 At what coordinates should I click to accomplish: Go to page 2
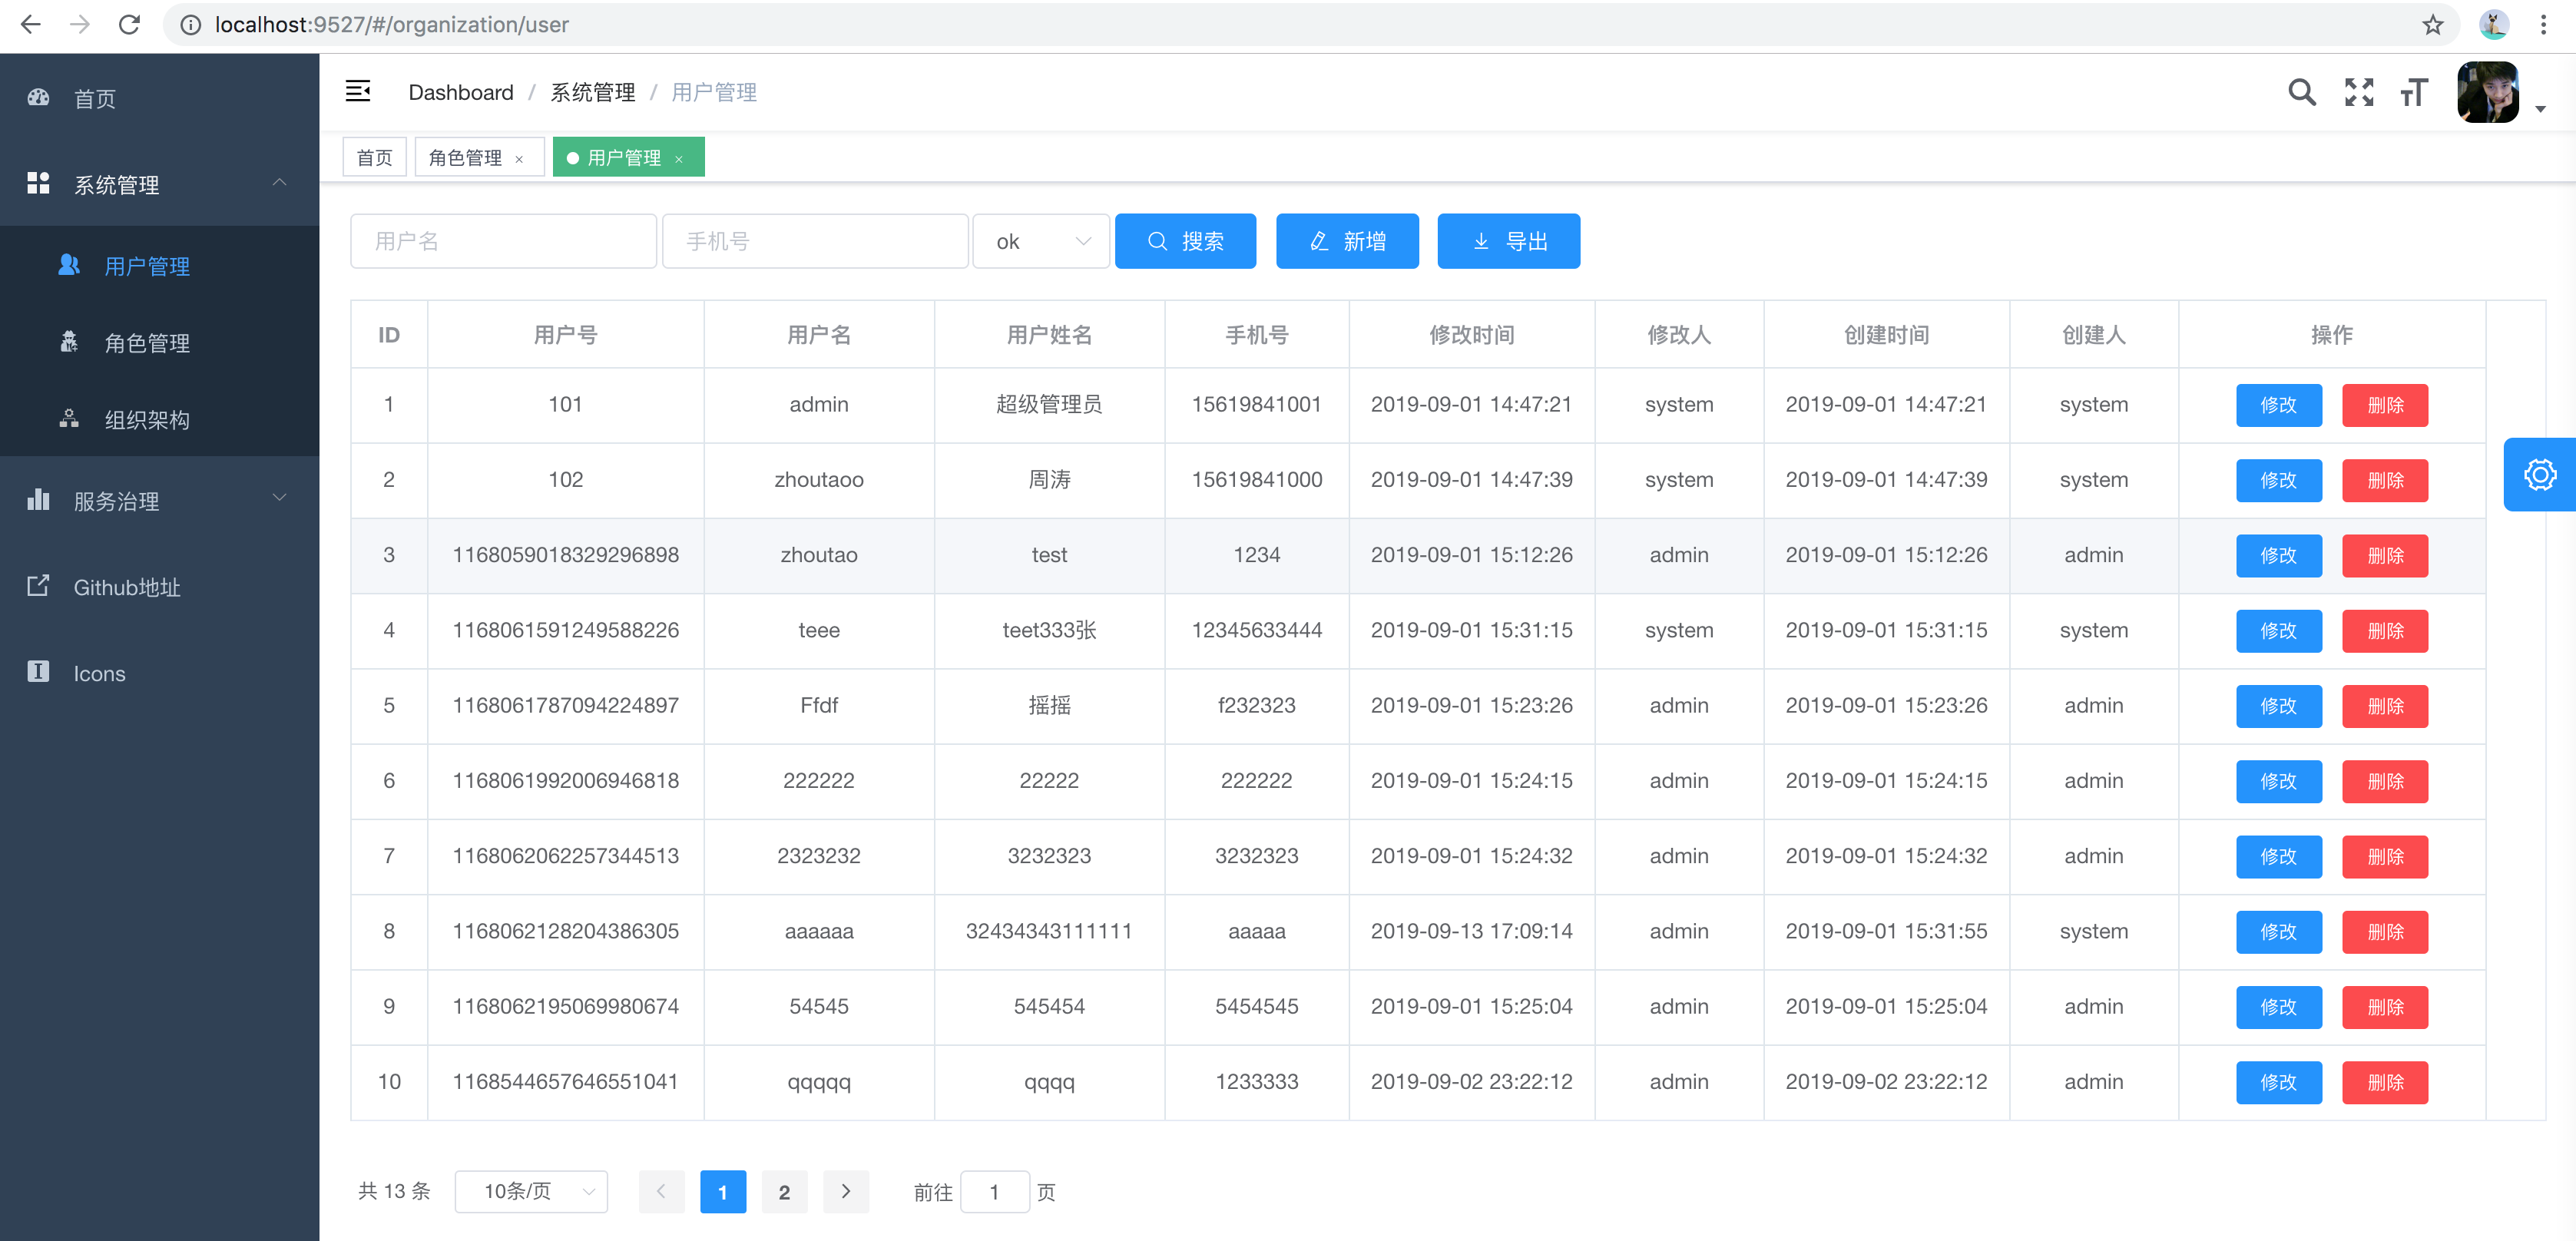[784, 1191]
